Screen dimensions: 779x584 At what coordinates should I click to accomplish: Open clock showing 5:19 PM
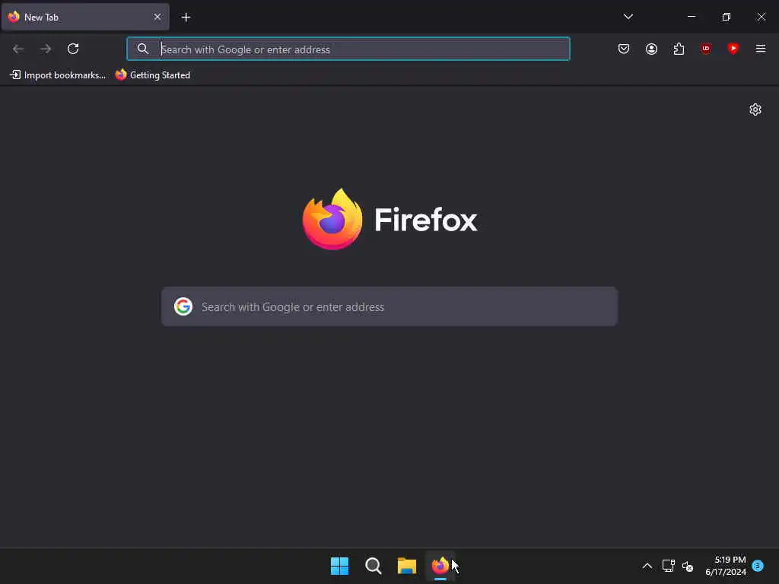click(725, 566)
